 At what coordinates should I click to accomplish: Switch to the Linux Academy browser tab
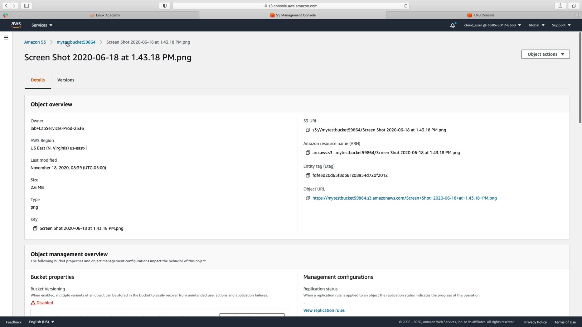point(105,15)
